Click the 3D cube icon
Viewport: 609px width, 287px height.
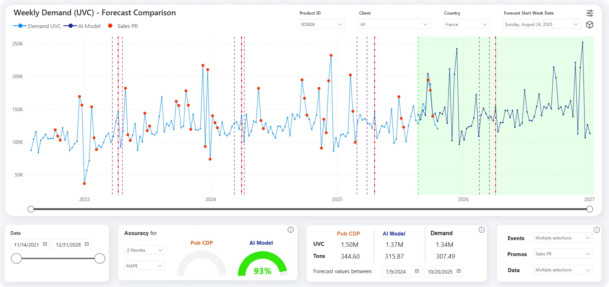589,25
